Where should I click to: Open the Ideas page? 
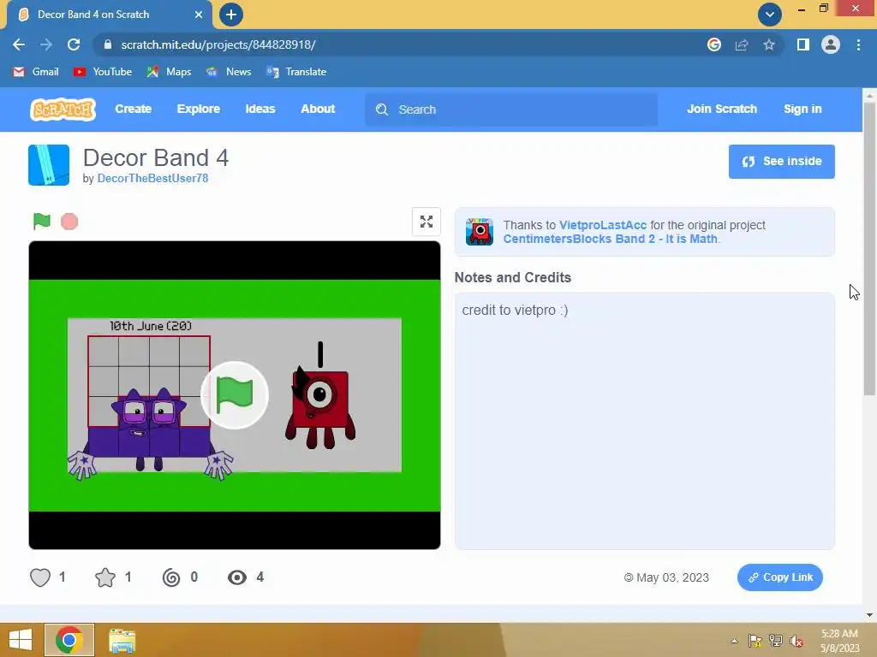(260, 109)
